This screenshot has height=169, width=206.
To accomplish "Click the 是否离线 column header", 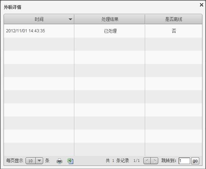I will click(x=173, y=19).
